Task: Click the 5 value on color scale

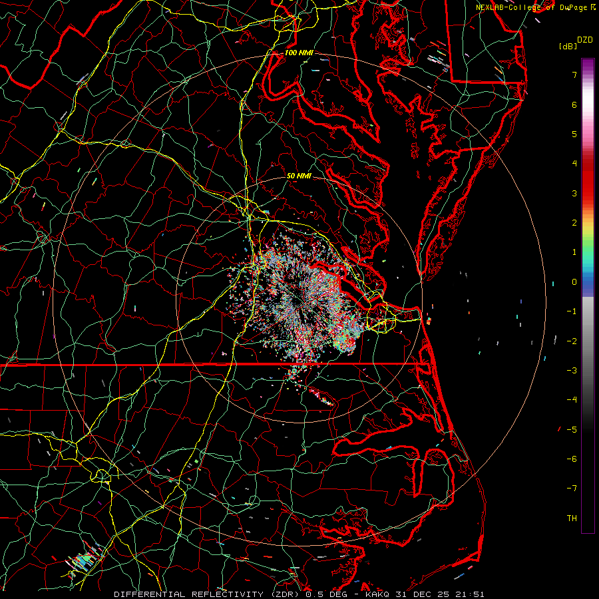Action: (x=574, y=134)
